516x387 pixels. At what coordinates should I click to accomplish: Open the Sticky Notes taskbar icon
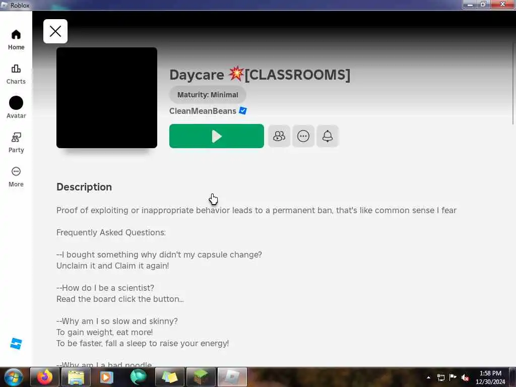click(169, 377)
